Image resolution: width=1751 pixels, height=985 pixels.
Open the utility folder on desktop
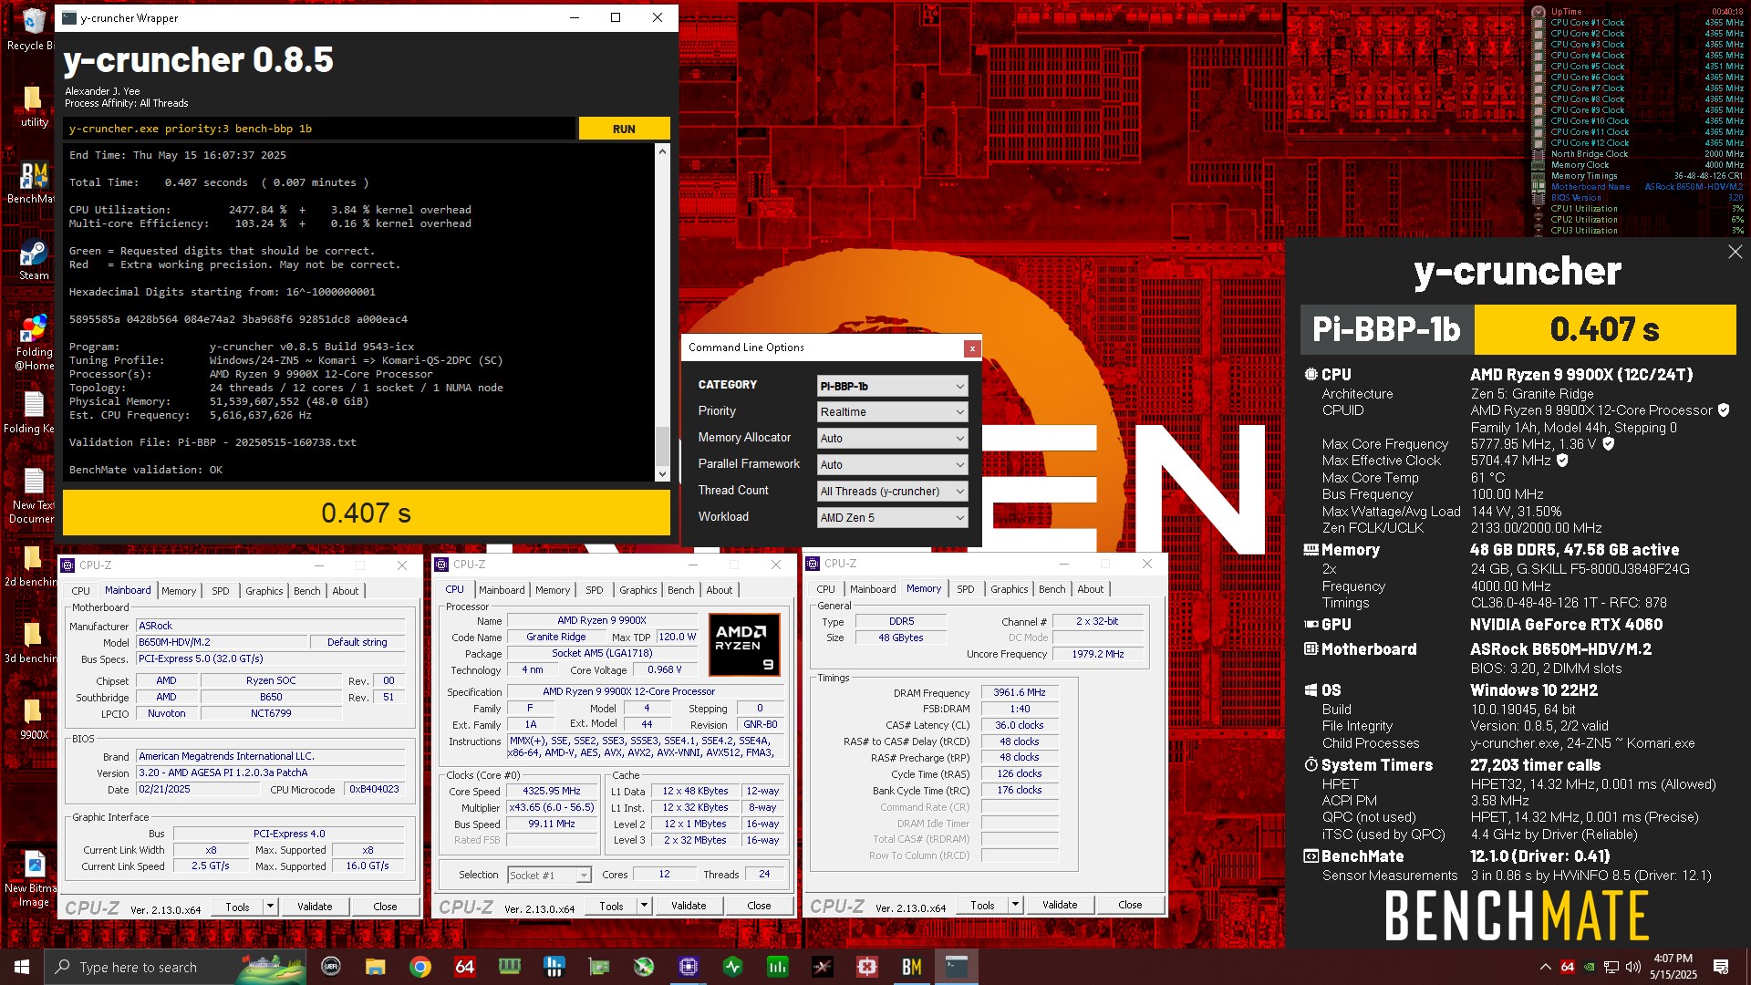pyautogui.click(x=34, y=107)
